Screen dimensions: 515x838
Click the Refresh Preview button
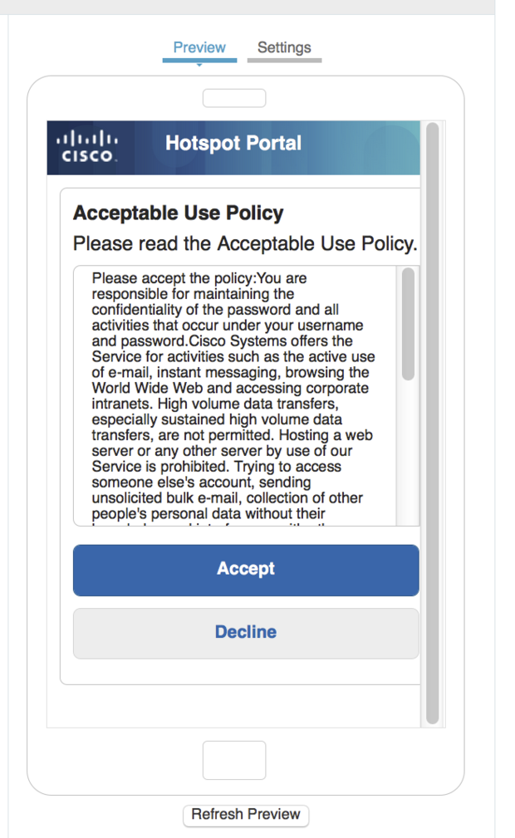pos(246,815)
